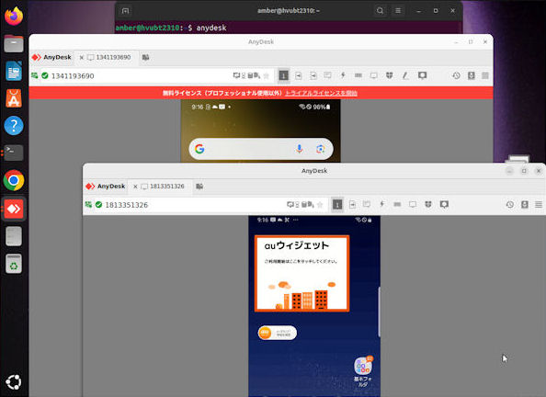Screen dimensions: 546x397
Task: Switch to AnyDesk home tab in back window
Action: point(51,57)
